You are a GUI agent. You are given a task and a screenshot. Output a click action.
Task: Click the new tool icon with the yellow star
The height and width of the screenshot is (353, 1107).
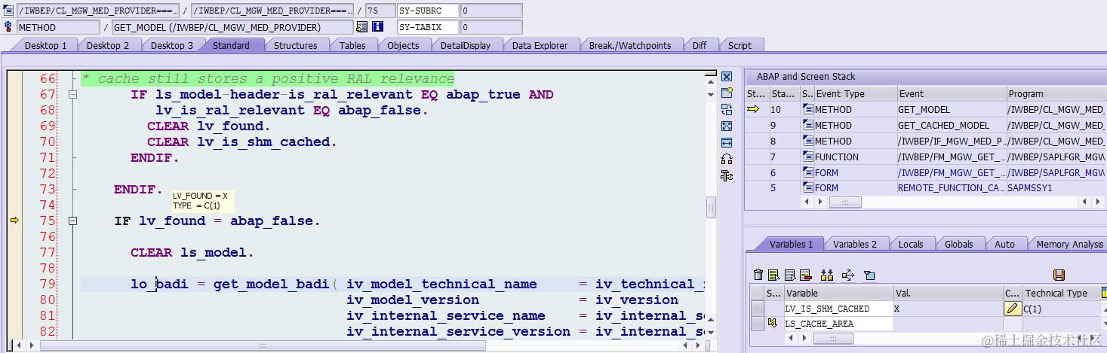point(727,93)
